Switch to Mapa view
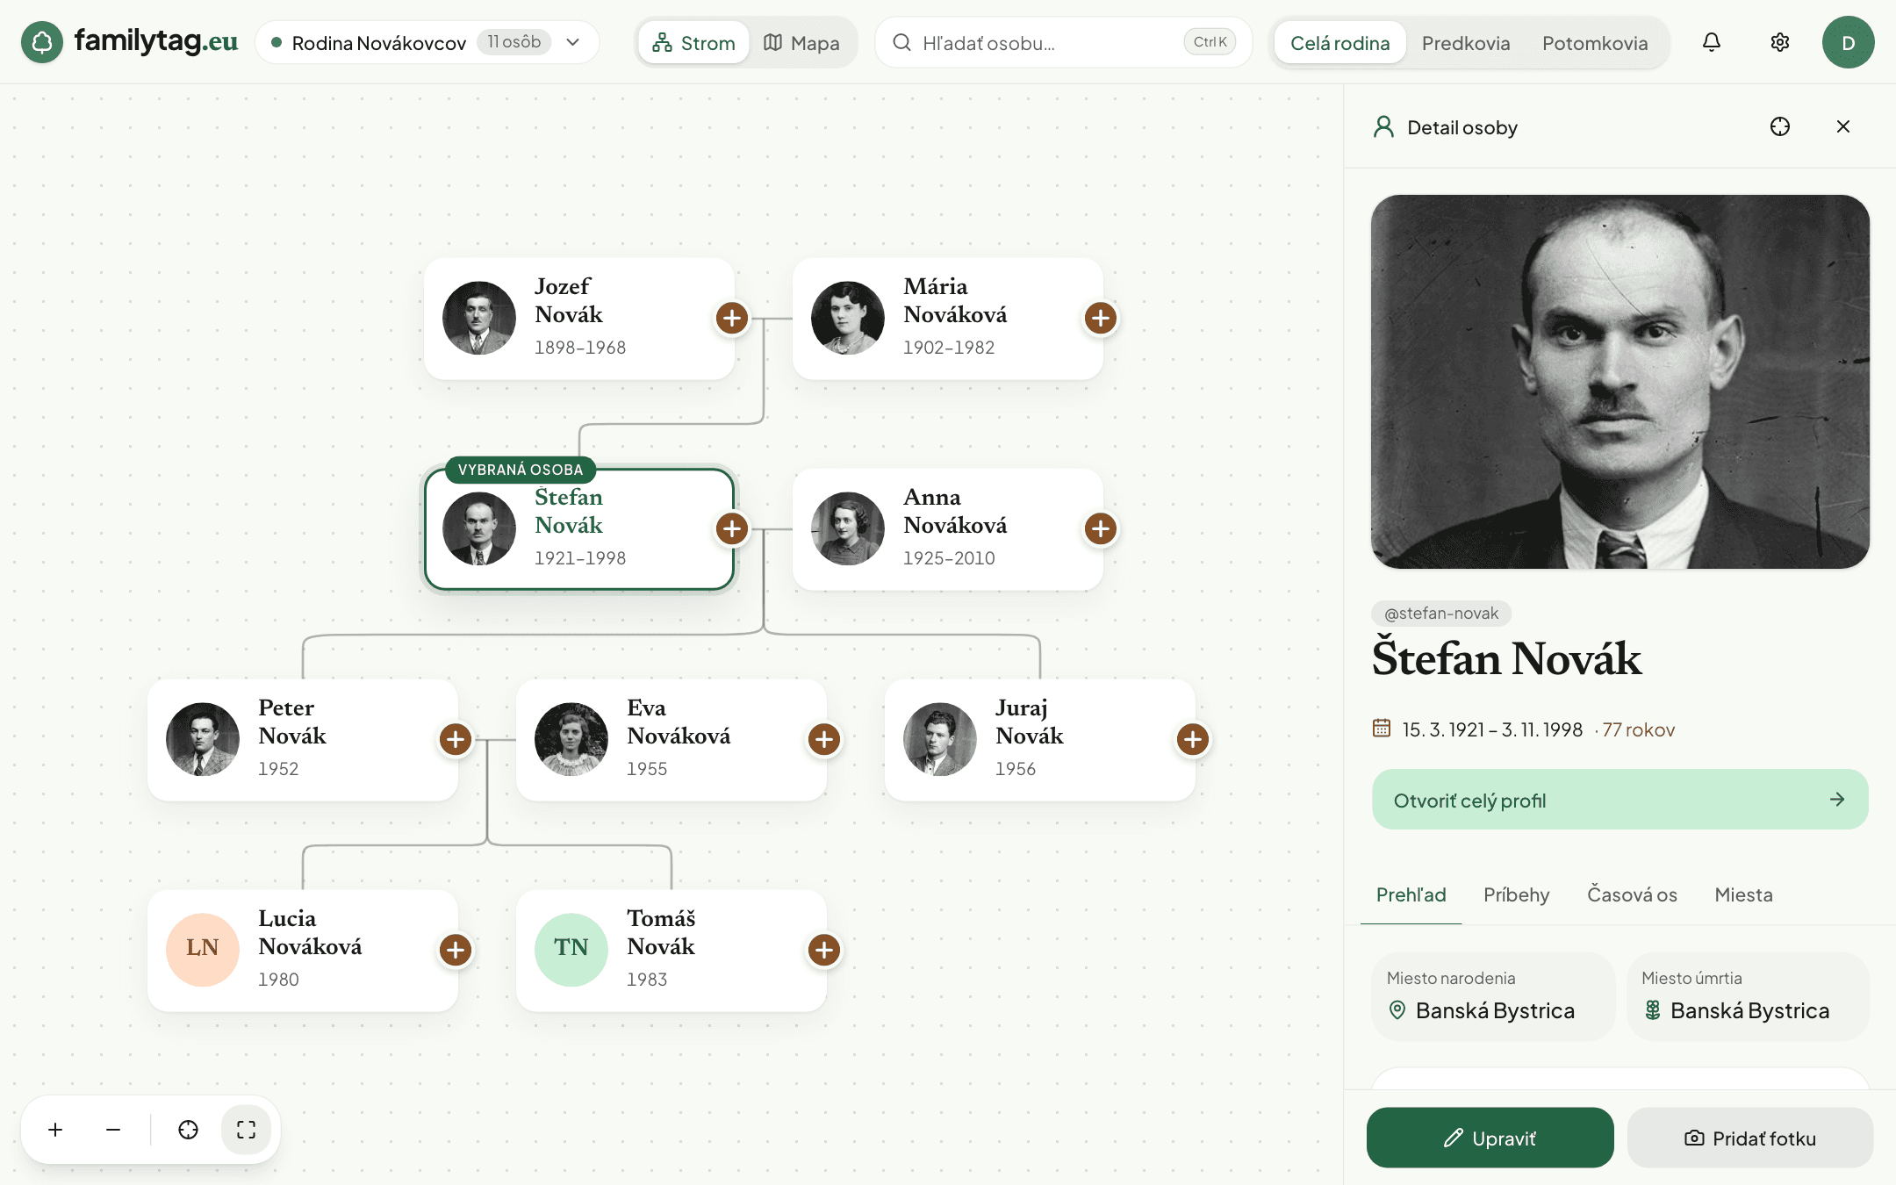 pyautogui.click(x=802, y=43)
